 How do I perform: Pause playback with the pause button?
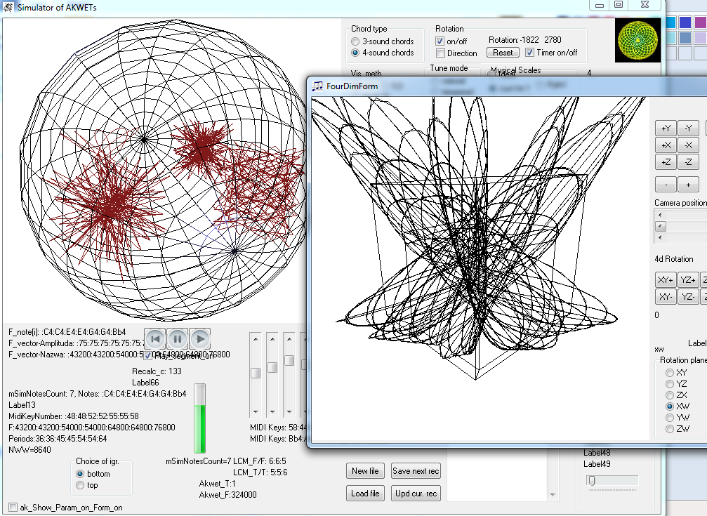(x=177, y=339)
